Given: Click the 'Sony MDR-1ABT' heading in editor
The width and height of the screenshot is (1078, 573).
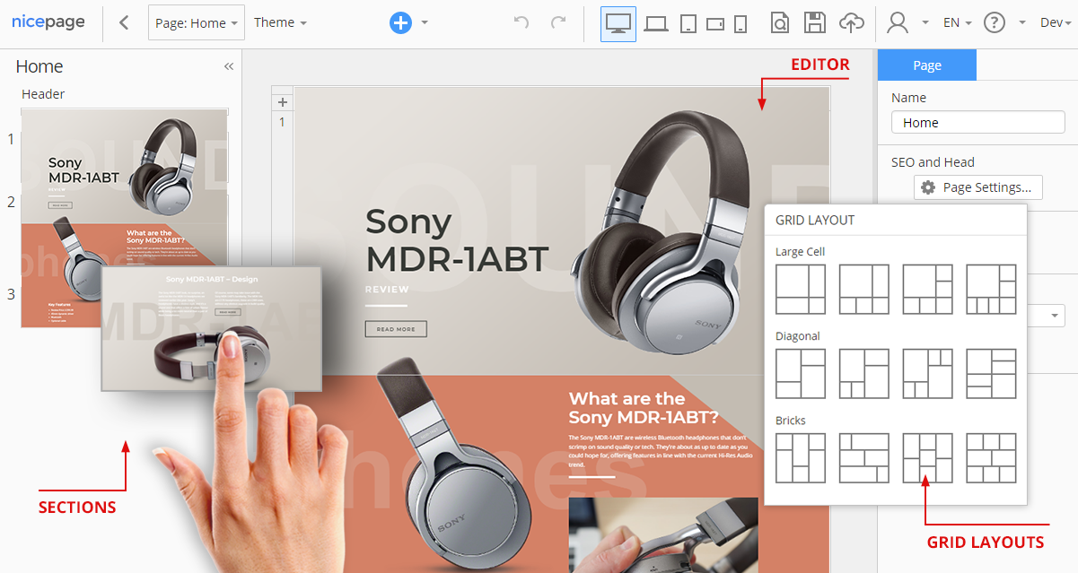Looking at the screenshot, I should click(456, 240).
